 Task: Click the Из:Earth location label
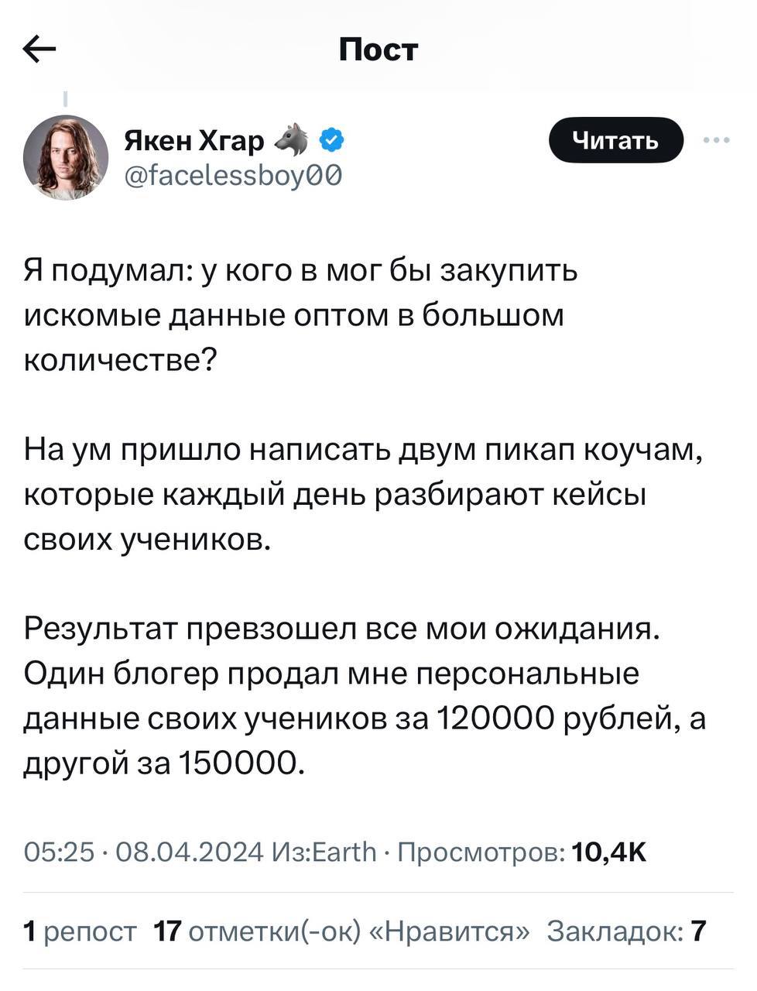click(325, 852)
